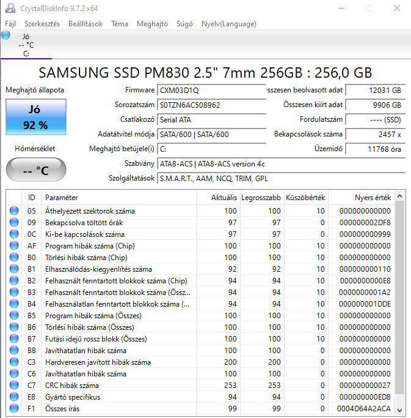The height and width of the screenshot is (418, 411).
Task: Click the Aktuális column header
Action: point(218,198)
